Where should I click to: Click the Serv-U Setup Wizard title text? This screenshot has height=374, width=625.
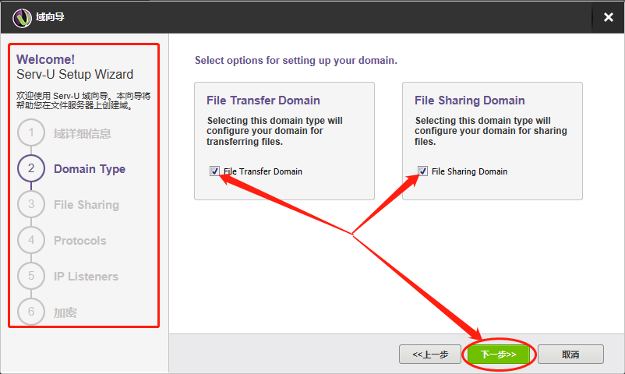point(75,75)
